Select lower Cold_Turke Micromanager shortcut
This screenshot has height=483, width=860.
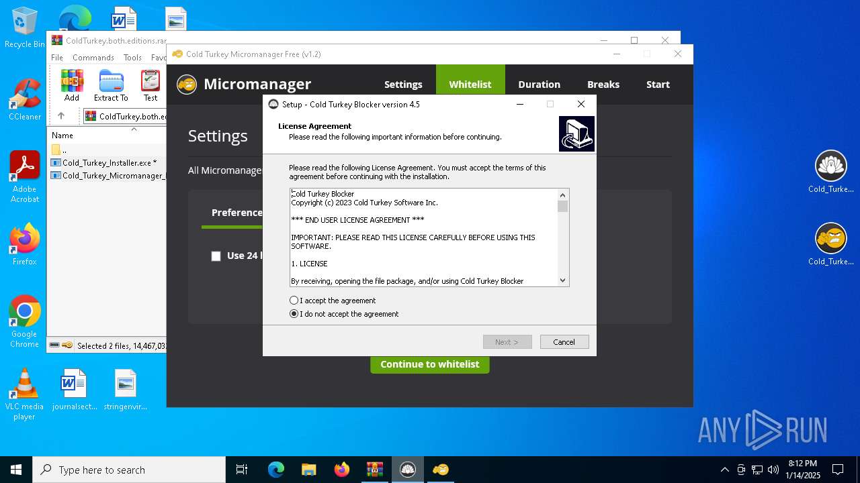tap(831, 244)
